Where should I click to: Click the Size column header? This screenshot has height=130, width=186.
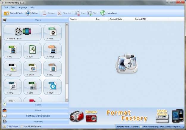pos(101,19)
